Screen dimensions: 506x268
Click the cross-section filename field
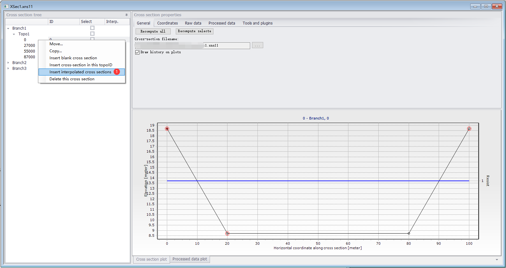192,46
